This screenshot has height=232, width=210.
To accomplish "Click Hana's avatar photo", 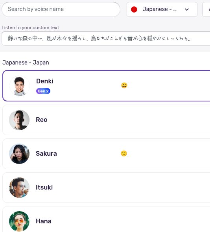I will (19, 221).
